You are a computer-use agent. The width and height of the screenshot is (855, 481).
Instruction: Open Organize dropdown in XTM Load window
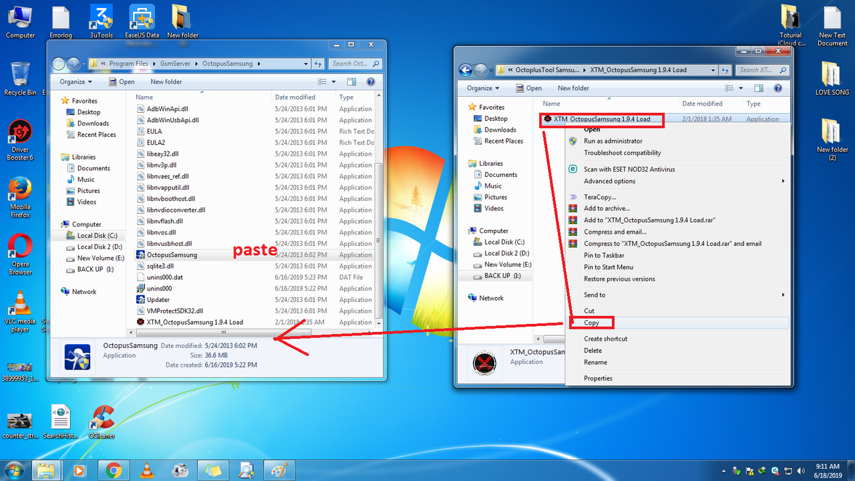(x=483, y=88)
